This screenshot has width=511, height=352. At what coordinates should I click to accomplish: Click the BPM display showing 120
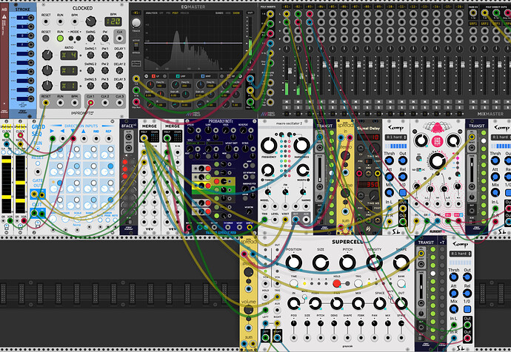click(x=113, y=21)
